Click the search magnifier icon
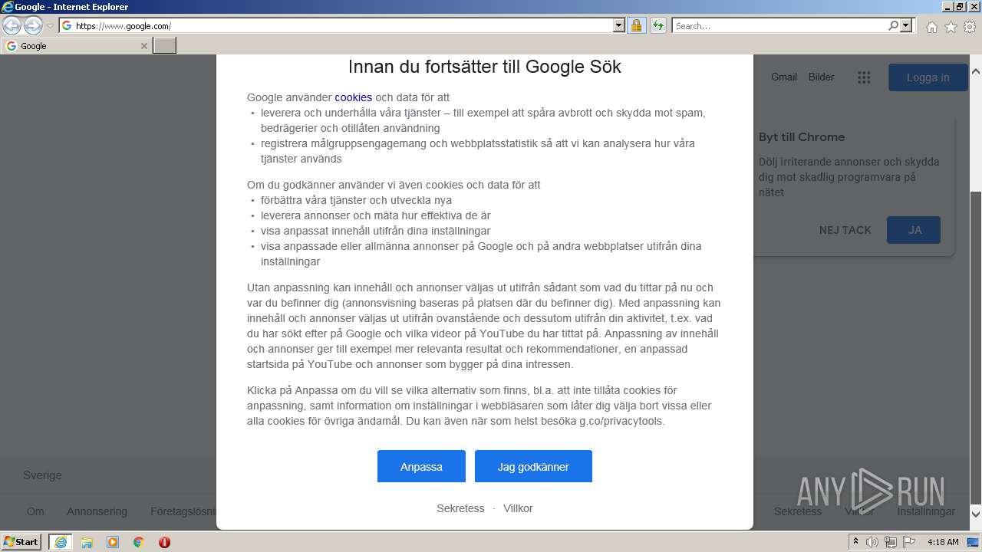 893,26
